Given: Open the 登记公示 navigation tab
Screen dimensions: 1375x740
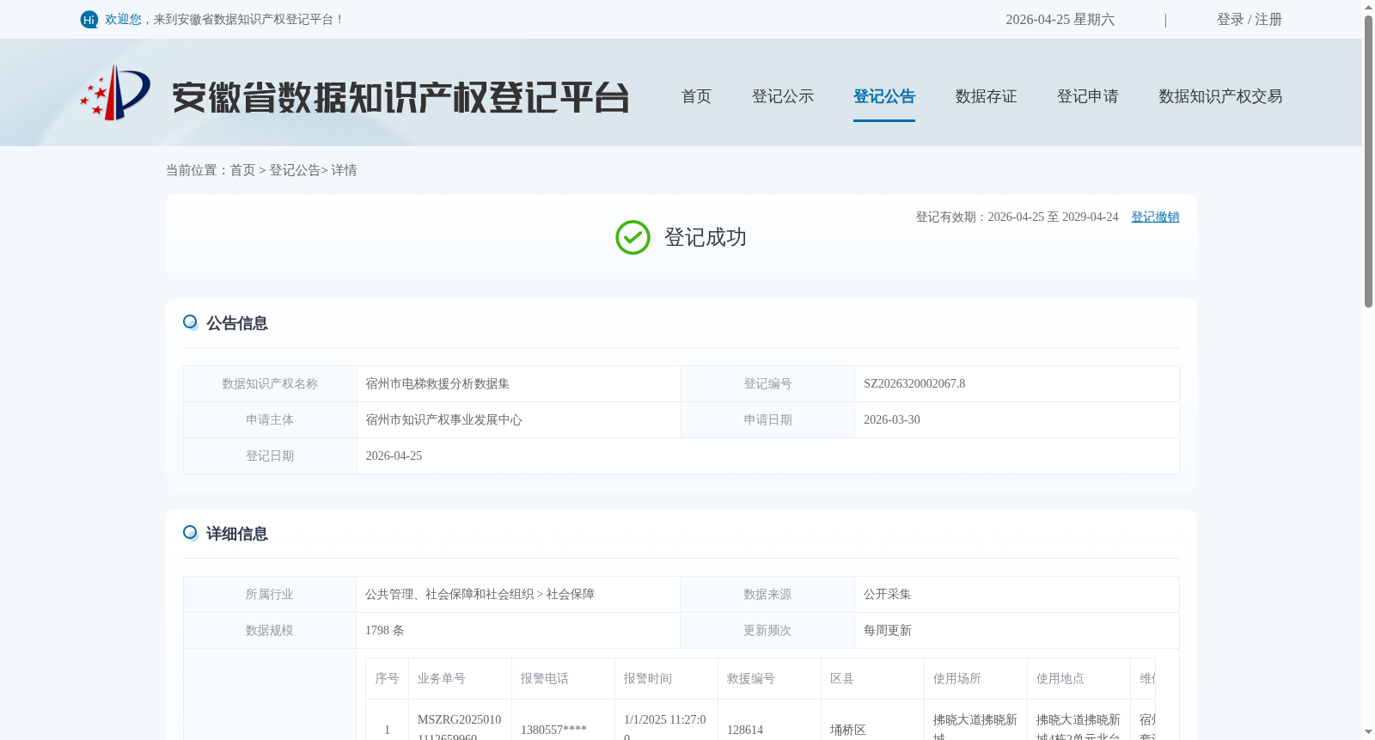Looking at the screenshot, I should (783, 96).
